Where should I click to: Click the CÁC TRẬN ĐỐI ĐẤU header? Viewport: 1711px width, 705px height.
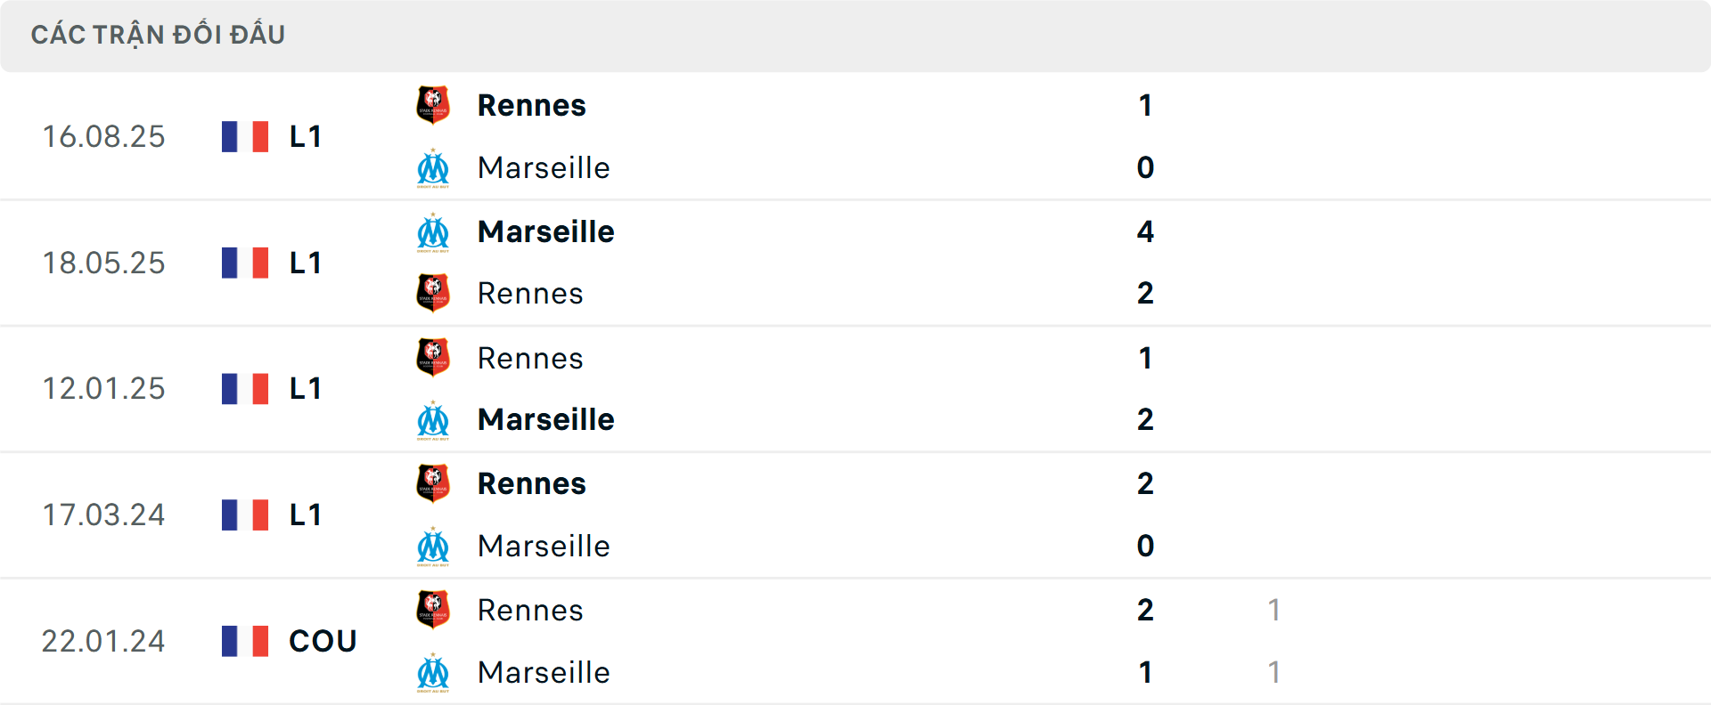159,34
